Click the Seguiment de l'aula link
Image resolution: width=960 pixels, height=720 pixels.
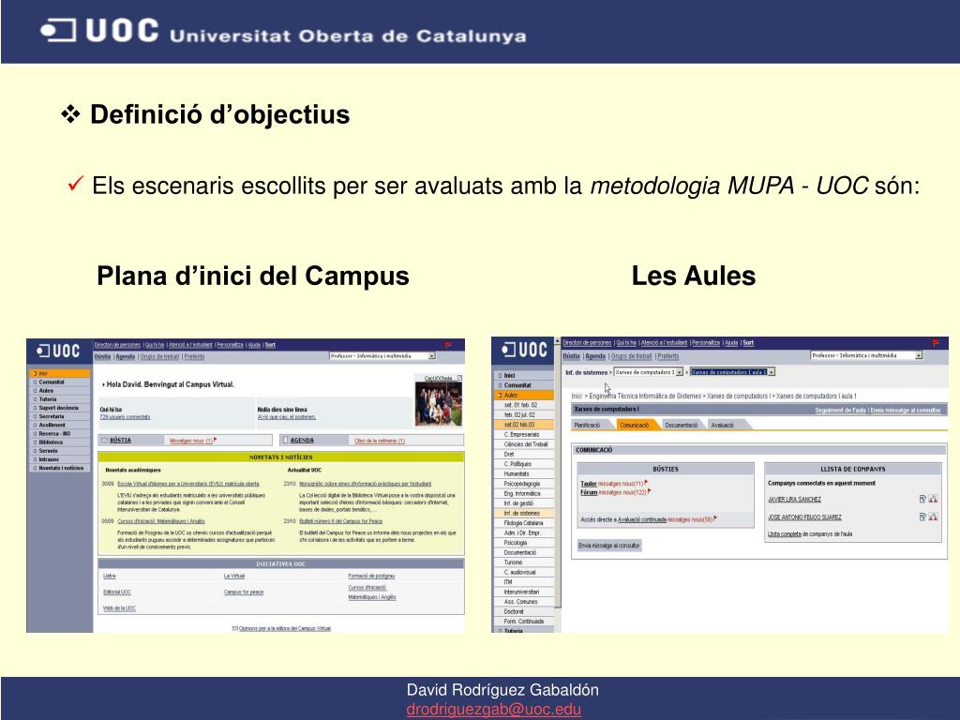[840, 411]
